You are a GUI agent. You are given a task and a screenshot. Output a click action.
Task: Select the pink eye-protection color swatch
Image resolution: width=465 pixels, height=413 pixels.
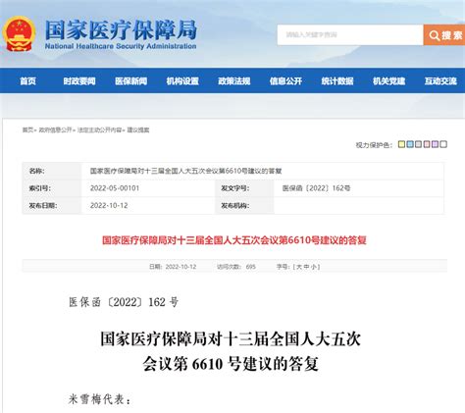point(427,144)
